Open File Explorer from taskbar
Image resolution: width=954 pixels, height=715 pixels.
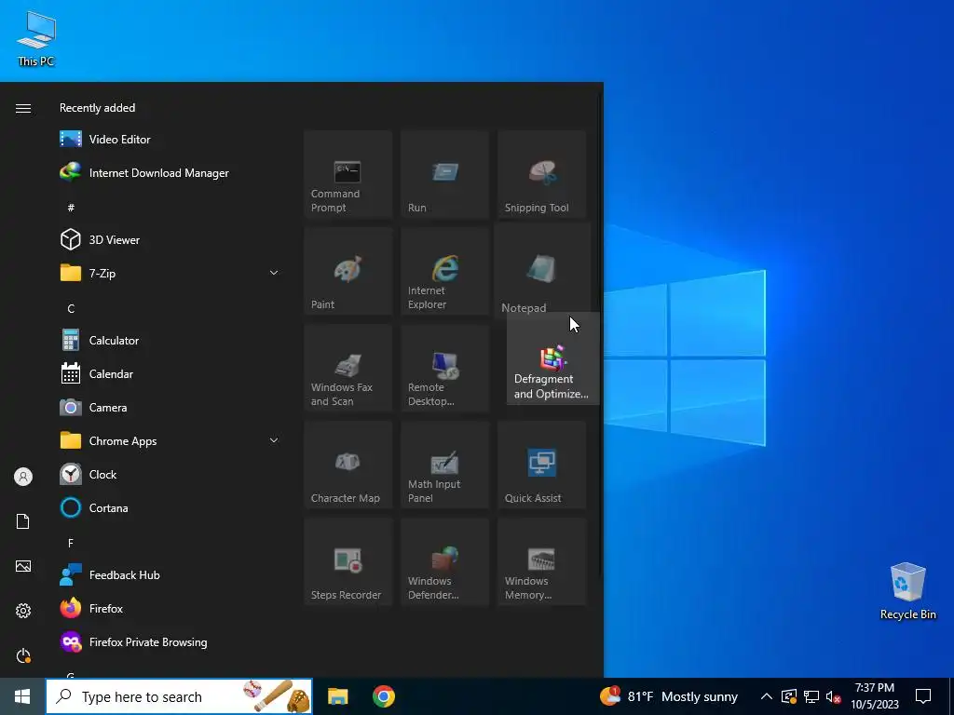337,696
